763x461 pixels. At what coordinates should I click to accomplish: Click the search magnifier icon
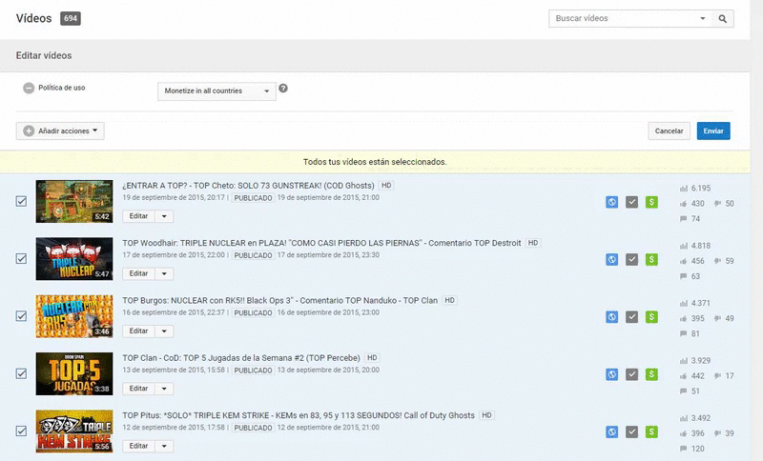723,18
